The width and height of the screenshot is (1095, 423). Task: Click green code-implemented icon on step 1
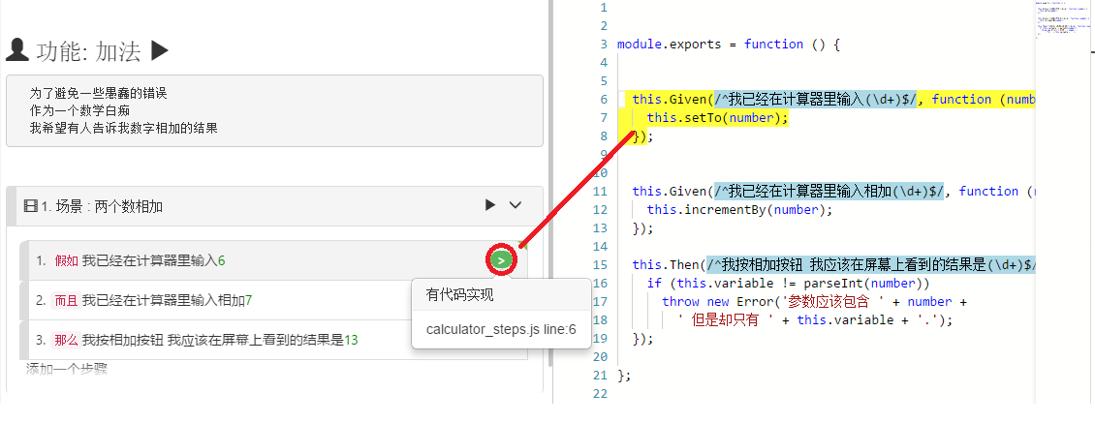pyautogui.click(x=500, y=259)
